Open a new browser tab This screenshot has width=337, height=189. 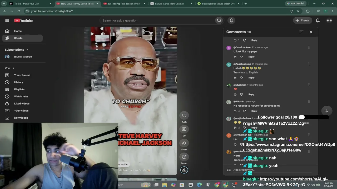pos(246,4)
